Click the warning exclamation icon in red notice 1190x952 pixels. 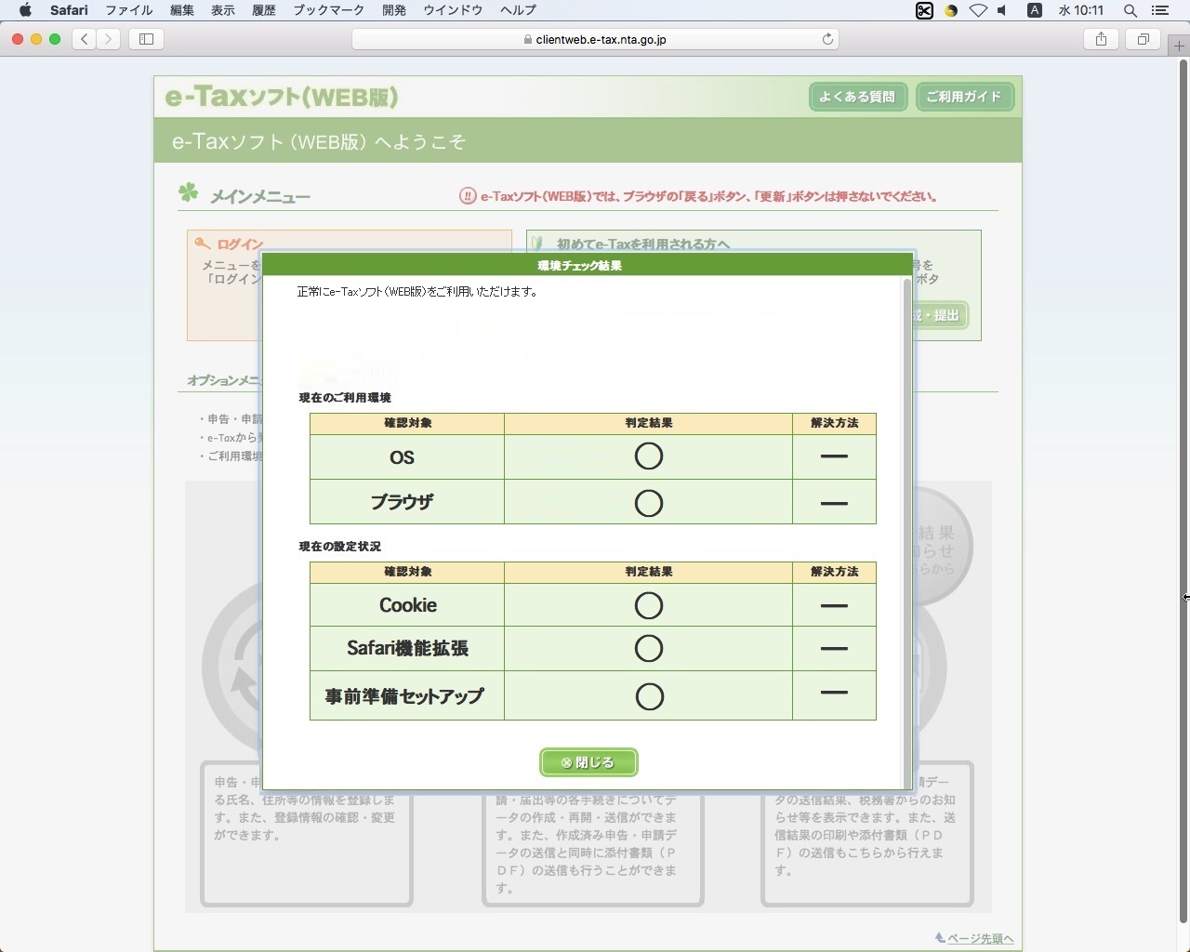tap(468, 196)
